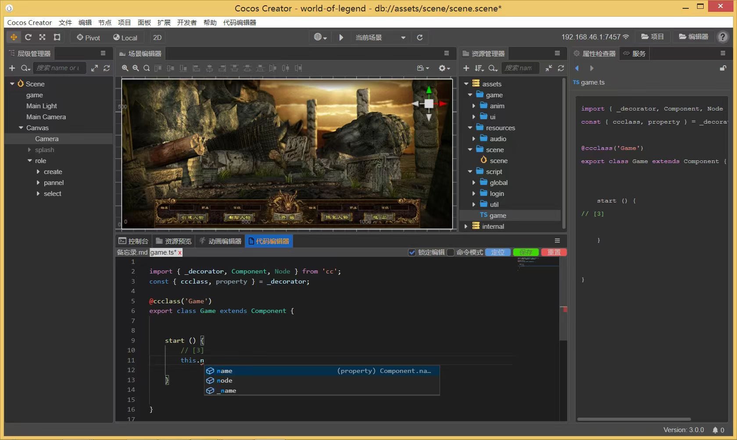737x440 pixels.
Task: Reset scene editor zoom
Action: pos(147,68)
